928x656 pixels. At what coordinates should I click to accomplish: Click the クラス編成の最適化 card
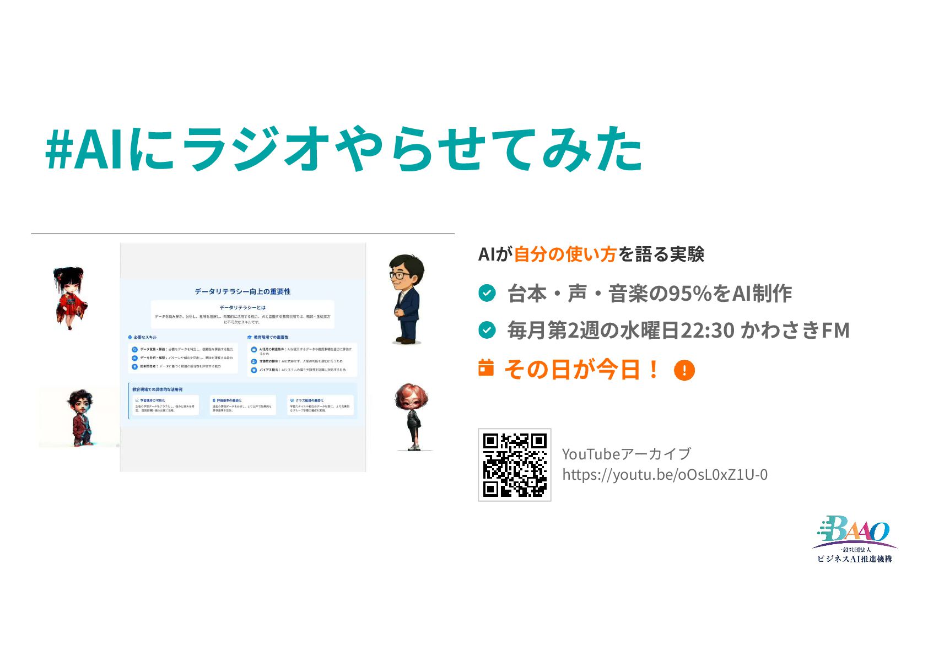pyautogui.click(x=320, y=405)
